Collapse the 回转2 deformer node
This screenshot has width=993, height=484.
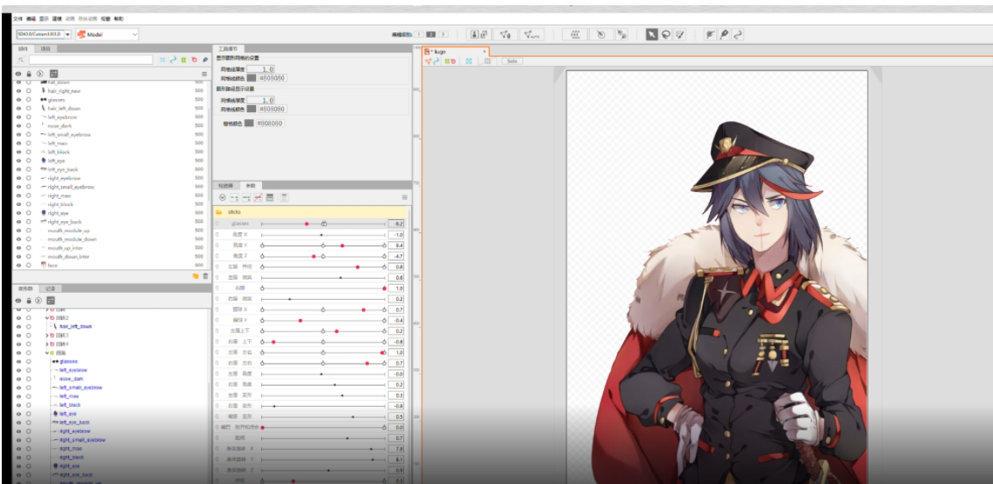click(46, 317)
